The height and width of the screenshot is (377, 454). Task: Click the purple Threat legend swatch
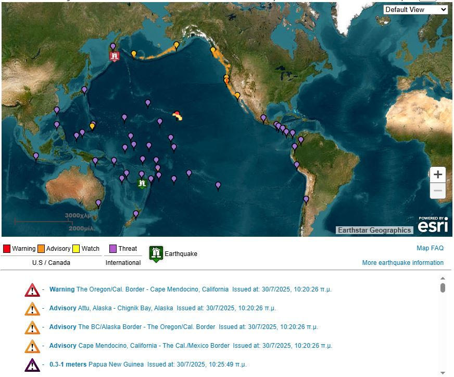coord(113,249)
